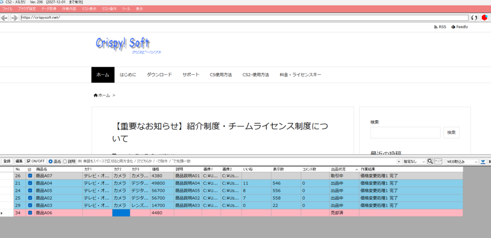Uncheck the checkbox for 商品A02
The width and height of the screenshot is (491, 238).
[30, 198]
